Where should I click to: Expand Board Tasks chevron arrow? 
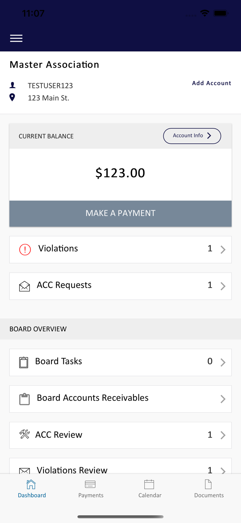pyautogui.click(x=223, y=363)
